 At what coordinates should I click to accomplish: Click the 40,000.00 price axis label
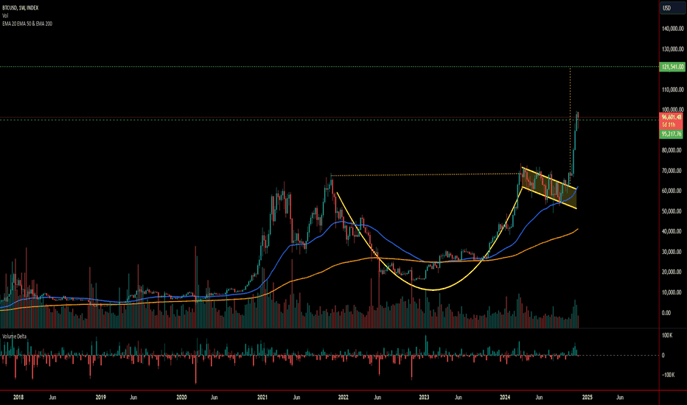(672, 231)
